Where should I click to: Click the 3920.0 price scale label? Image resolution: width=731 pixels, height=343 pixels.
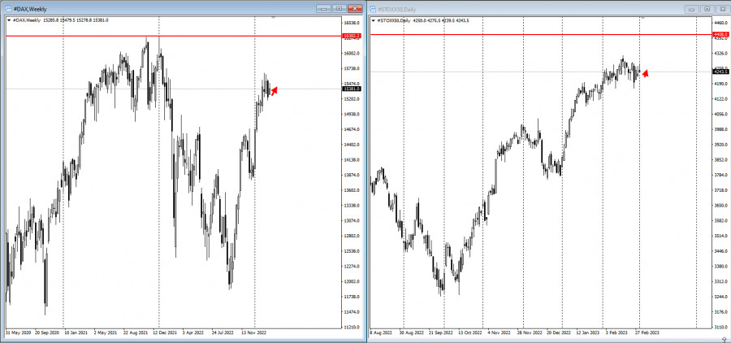(x=720, y=145)
